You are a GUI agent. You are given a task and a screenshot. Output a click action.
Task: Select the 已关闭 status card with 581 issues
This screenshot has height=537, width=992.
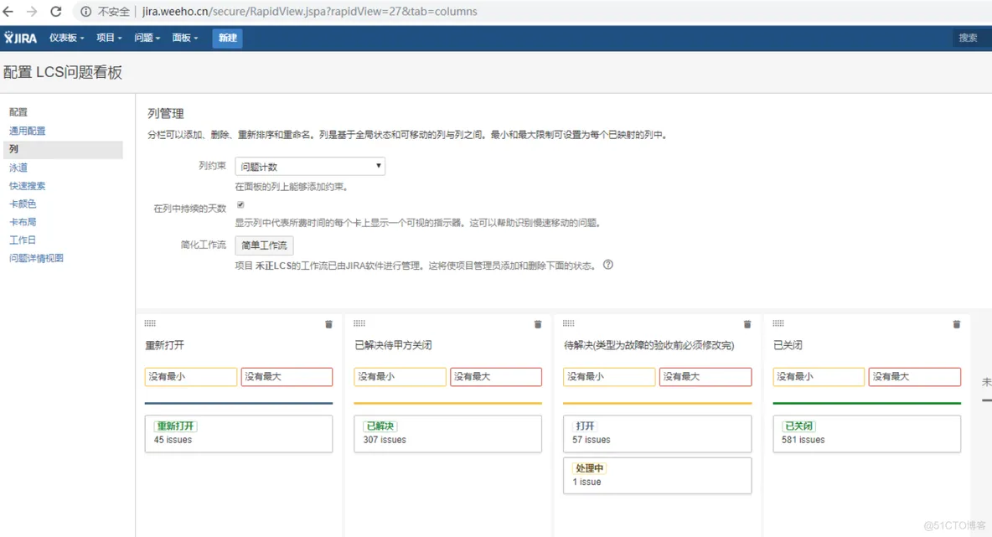coord(866,433)
